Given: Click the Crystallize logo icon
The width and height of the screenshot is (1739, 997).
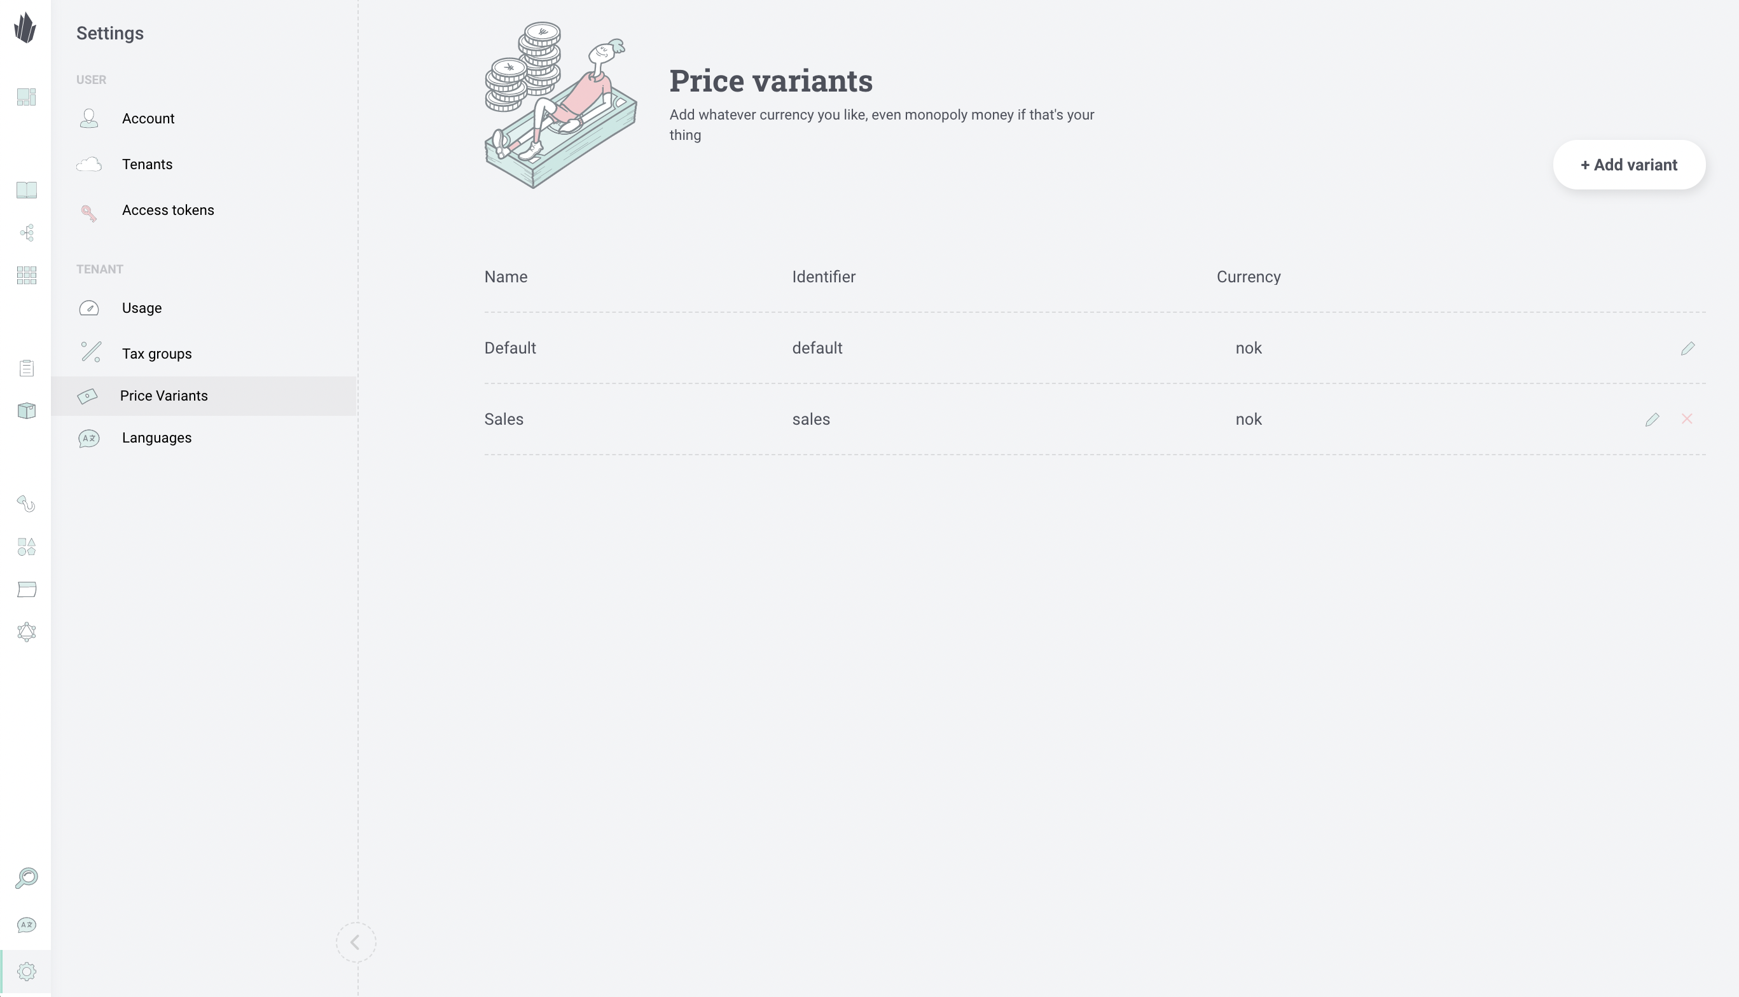Looking at the screenshot, I should point(25,27).
